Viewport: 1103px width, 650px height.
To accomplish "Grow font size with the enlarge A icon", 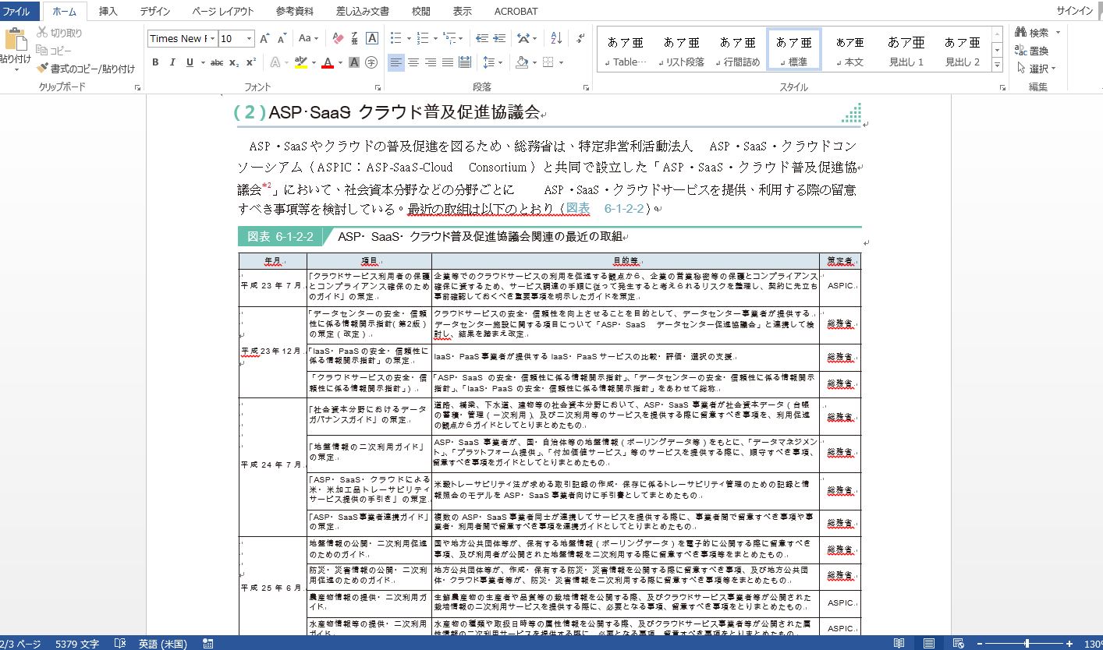I will click(264, 38).
